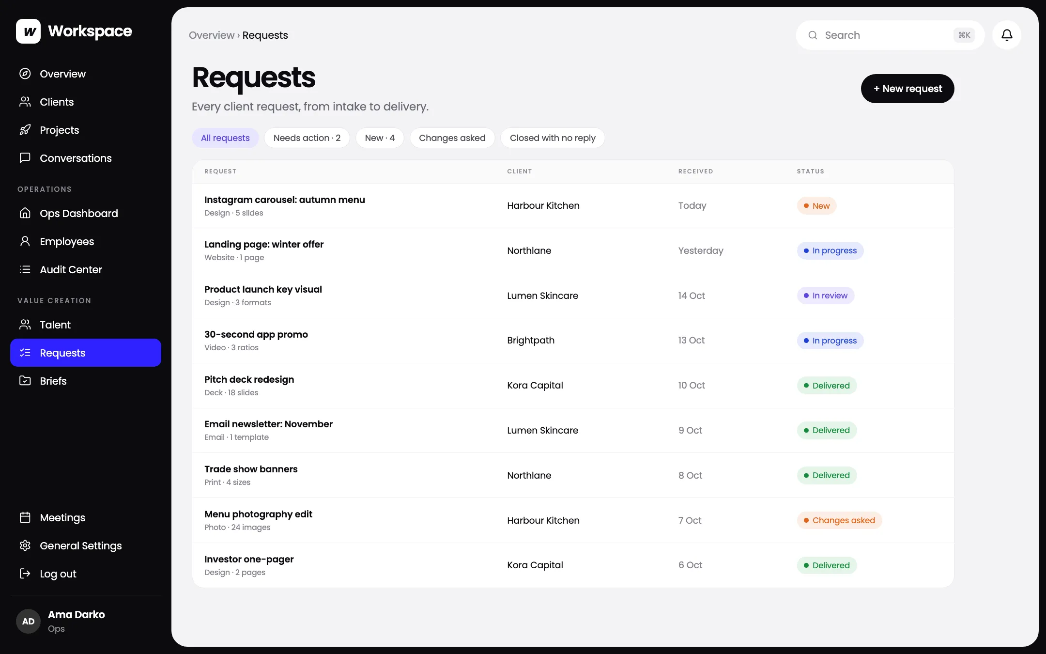Click the Employees person icon
1046x654 pixels.
tap(25, 241)
